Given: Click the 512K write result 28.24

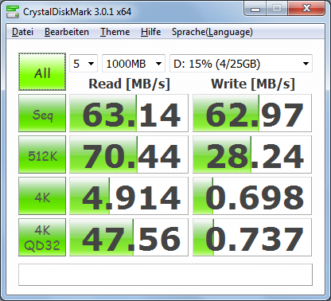Looking at the screenshot, I should coord(252,154).
